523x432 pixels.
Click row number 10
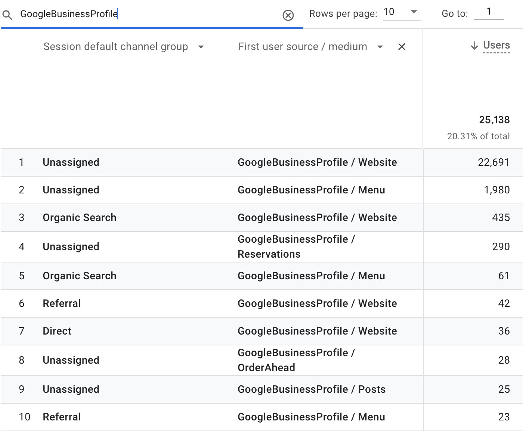[25, 417]
